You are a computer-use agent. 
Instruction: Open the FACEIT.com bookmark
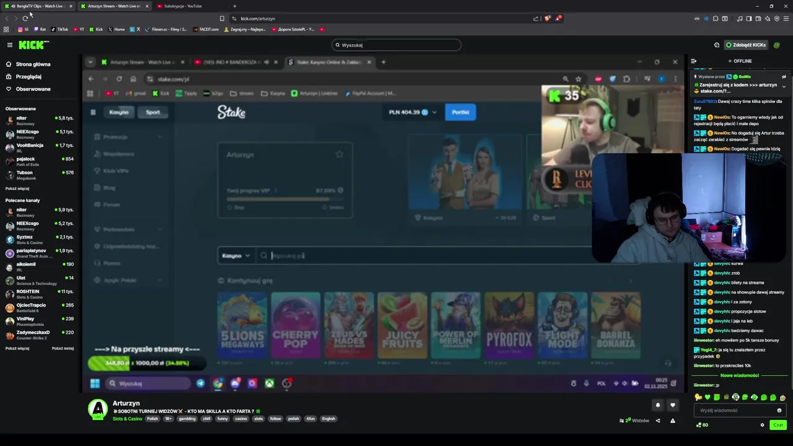(x=206, y=29)
